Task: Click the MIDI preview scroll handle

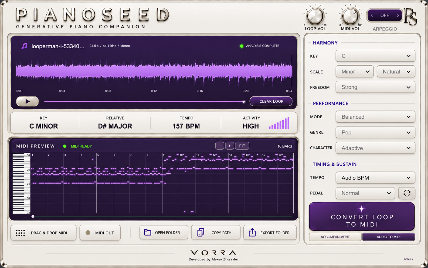Action: (33, 216)
